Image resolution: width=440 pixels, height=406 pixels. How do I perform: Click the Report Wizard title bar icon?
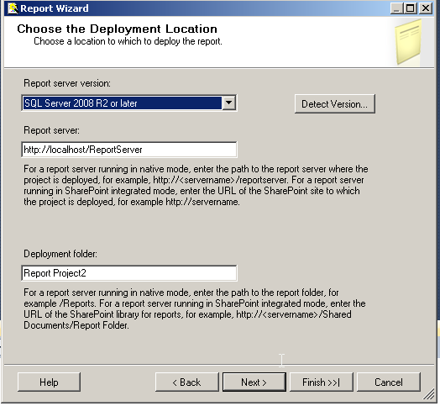pyautogui.click(x=13, y=8)
